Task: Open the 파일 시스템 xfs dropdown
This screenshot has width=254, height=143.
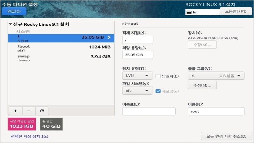Action: click(x=137, y=91)
